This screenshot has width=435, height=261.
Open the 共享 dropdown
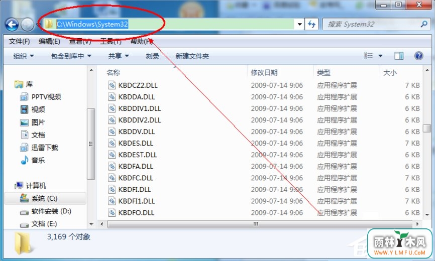[119, 56]
